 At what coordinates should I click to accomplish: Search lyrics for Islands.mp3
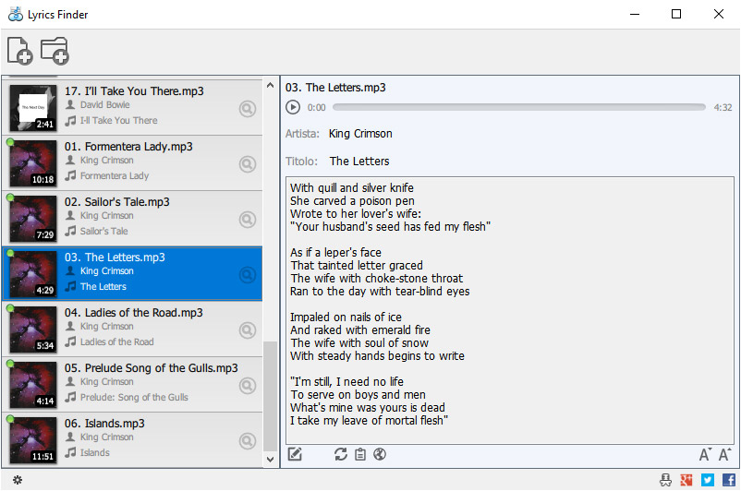(x=247, y=440)
